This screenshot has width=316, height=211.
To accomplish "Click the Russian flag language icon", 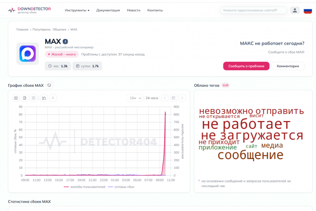I will (x=308, y=10).
